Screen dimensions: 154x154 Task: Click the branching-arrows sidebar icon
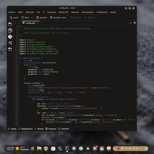point(10,43)
